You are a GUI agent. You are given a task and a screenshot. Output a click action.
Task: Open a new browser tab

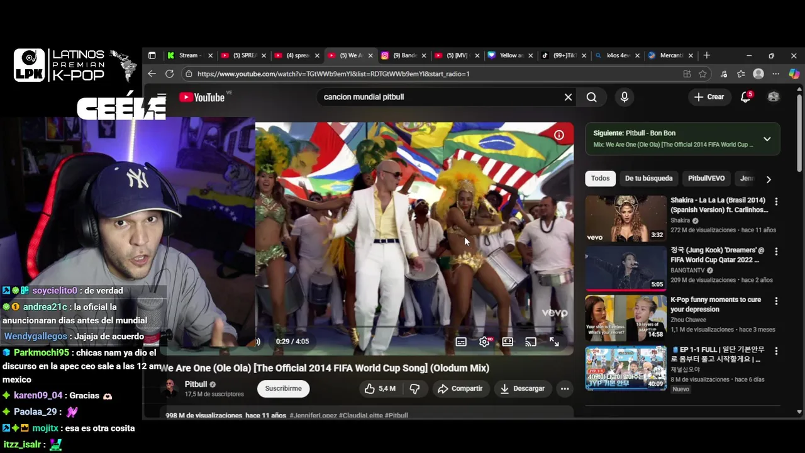[707, 55]
